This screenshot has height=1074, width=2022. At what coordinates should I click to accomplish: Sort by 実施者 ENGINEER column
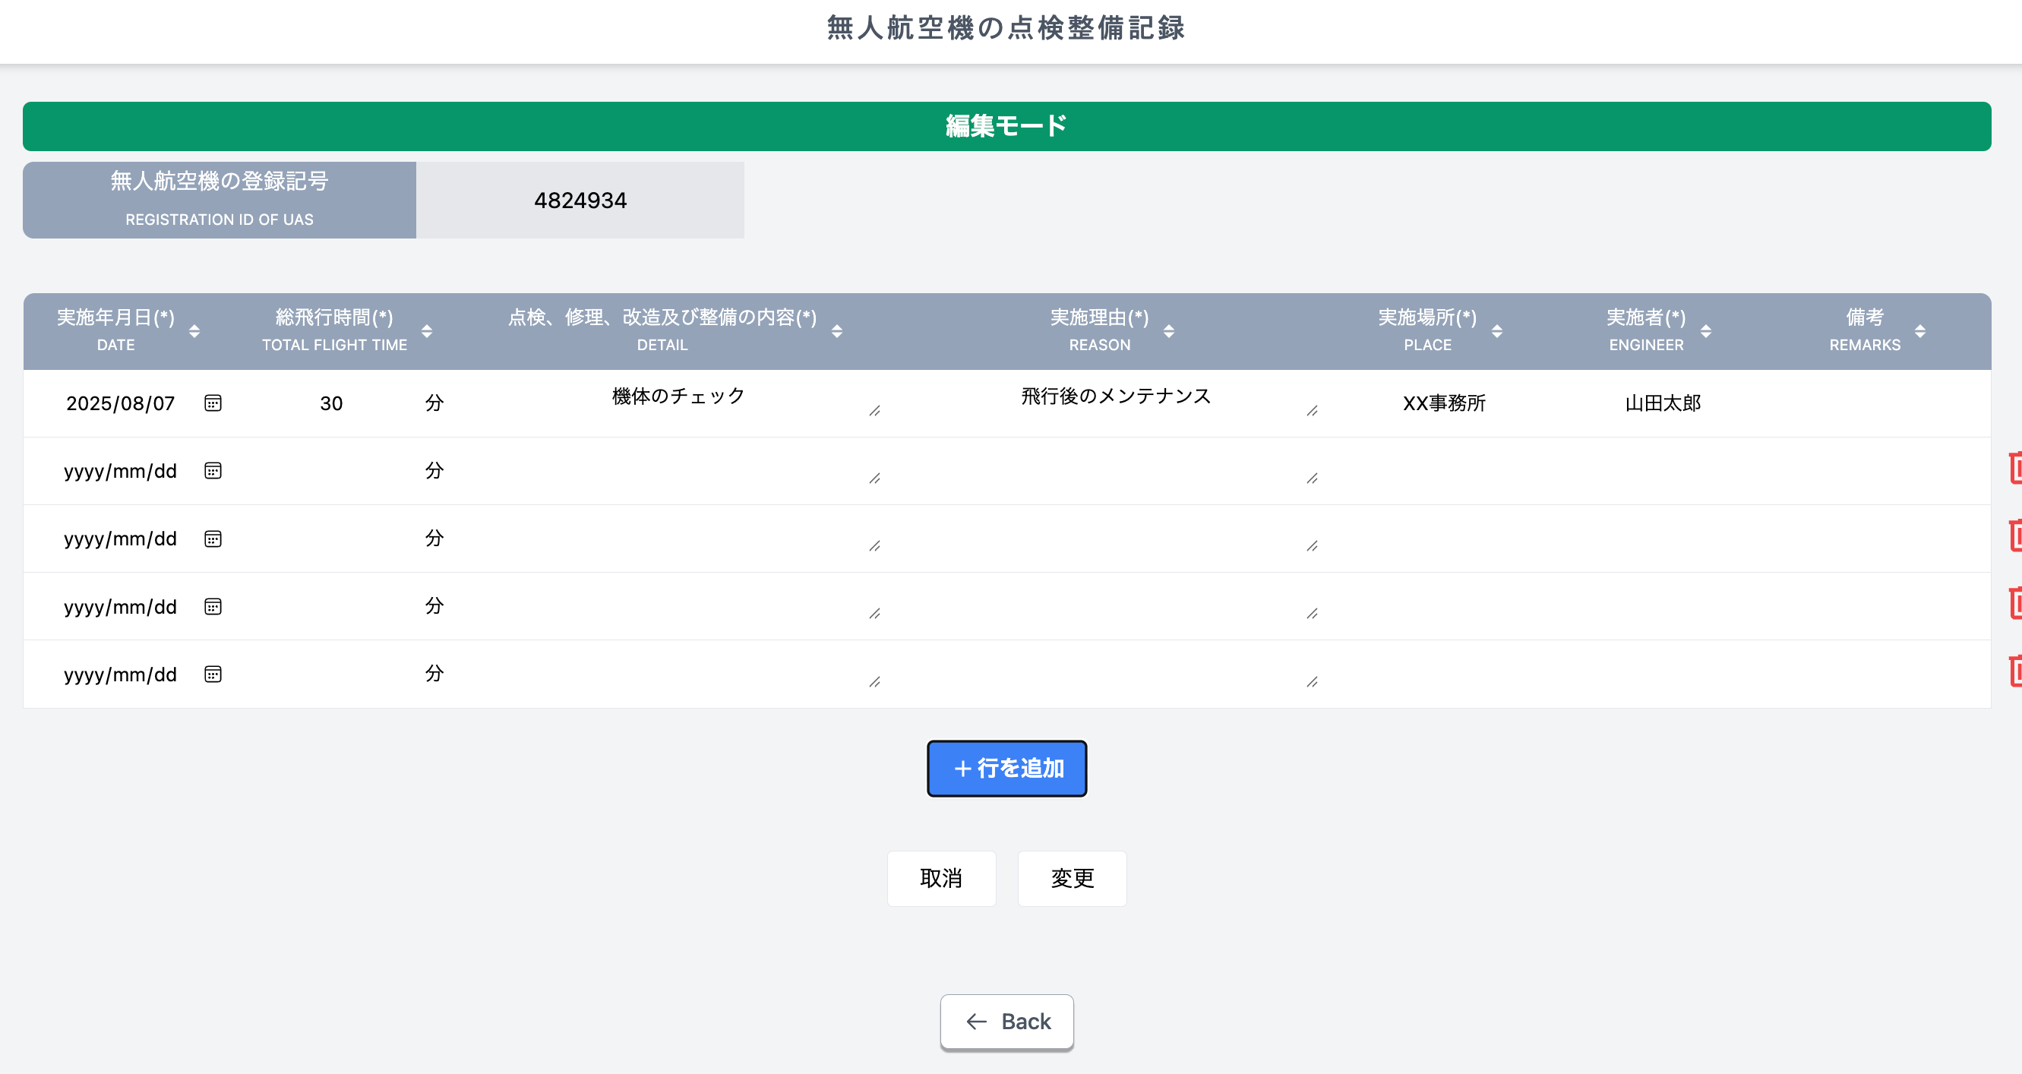pos(1705,331)
